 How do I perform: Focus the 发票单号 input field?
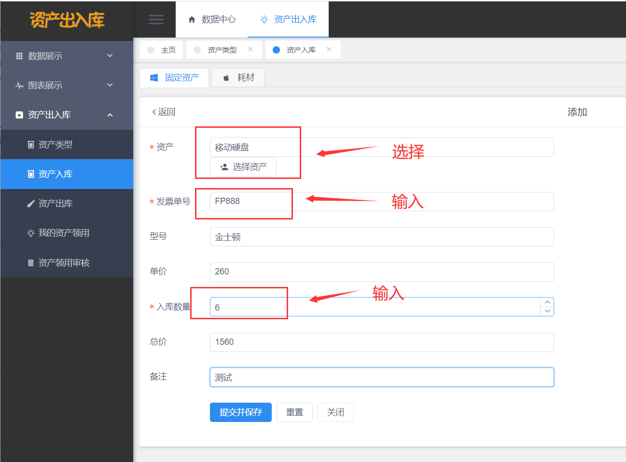tap(382, 202)
